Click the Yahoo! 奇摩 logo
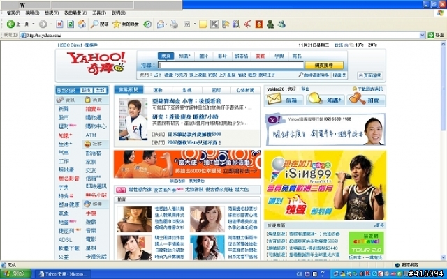The width and height of the screenshot is (447, 279). [x=96, y=63]
